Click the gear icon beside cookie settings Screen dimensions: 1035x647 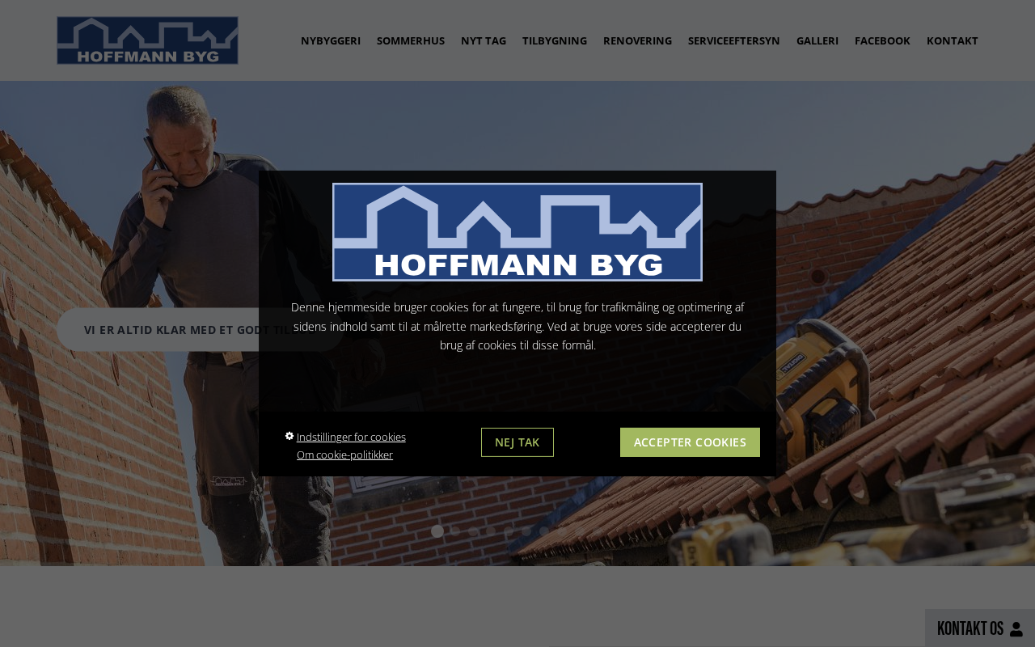tap(289, 436)
